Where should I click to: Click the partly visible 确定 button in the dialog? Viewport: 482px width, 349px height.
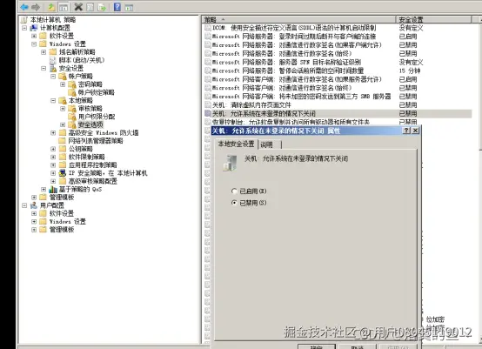(317, 346)
